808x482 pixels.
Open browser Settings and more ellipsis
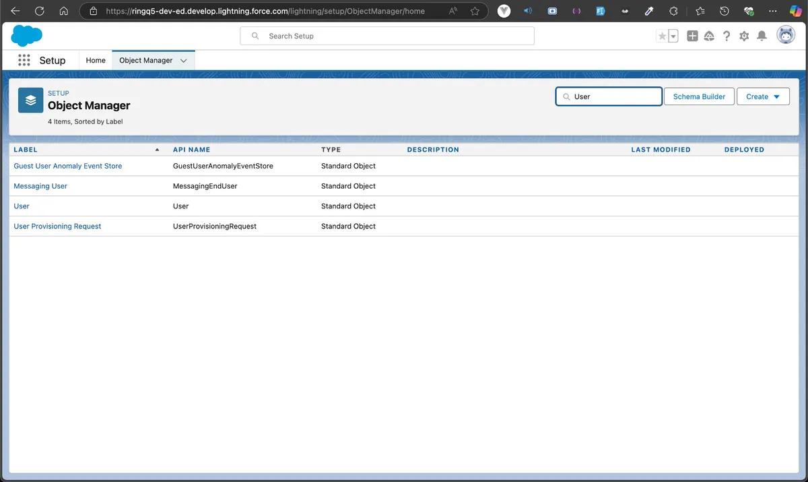point(772,11)
